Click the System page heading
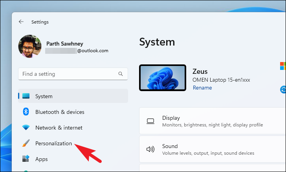 point(157,42)
